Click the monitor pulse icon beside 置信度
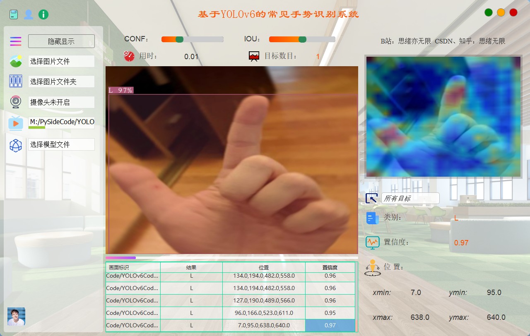The image size is (530, 336). [x=372, y=242]
